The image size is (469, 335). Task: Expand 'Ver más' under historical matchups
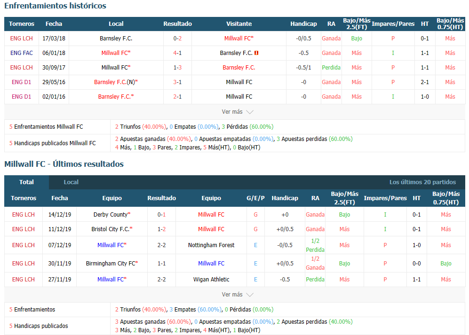coord(237,112)
